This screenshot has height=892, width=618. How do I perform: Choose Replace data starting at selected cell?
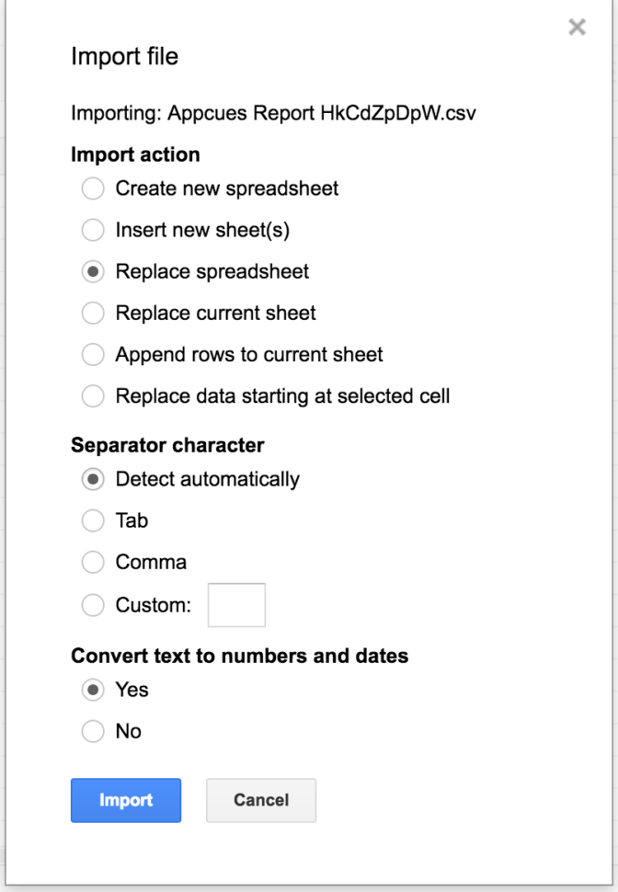click(x=92, y=395)
